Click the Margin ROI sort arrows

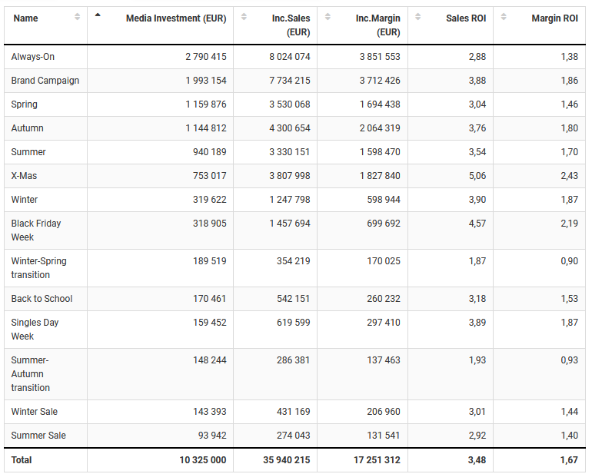[504, 17]
